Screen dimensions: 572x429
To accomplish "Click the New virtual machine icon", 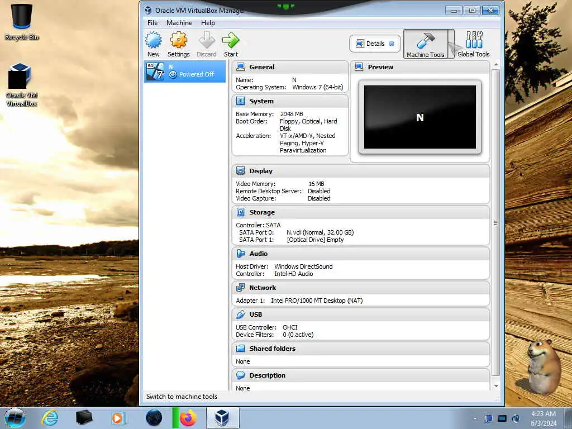I will [x=153, y=40].
